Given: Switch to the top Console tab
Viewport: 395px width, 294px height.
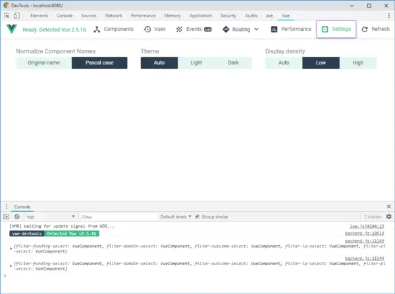Looking at the screenshot, I should coord(65,16).
